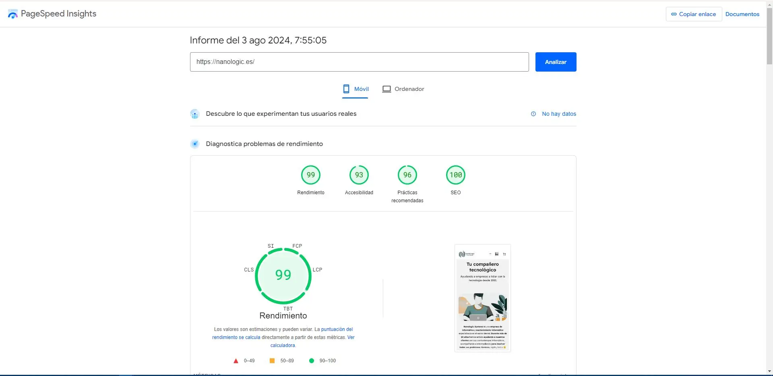Click the FCP metric label on gauge
The image size is (773, 376).
click(x=297, y=246)
